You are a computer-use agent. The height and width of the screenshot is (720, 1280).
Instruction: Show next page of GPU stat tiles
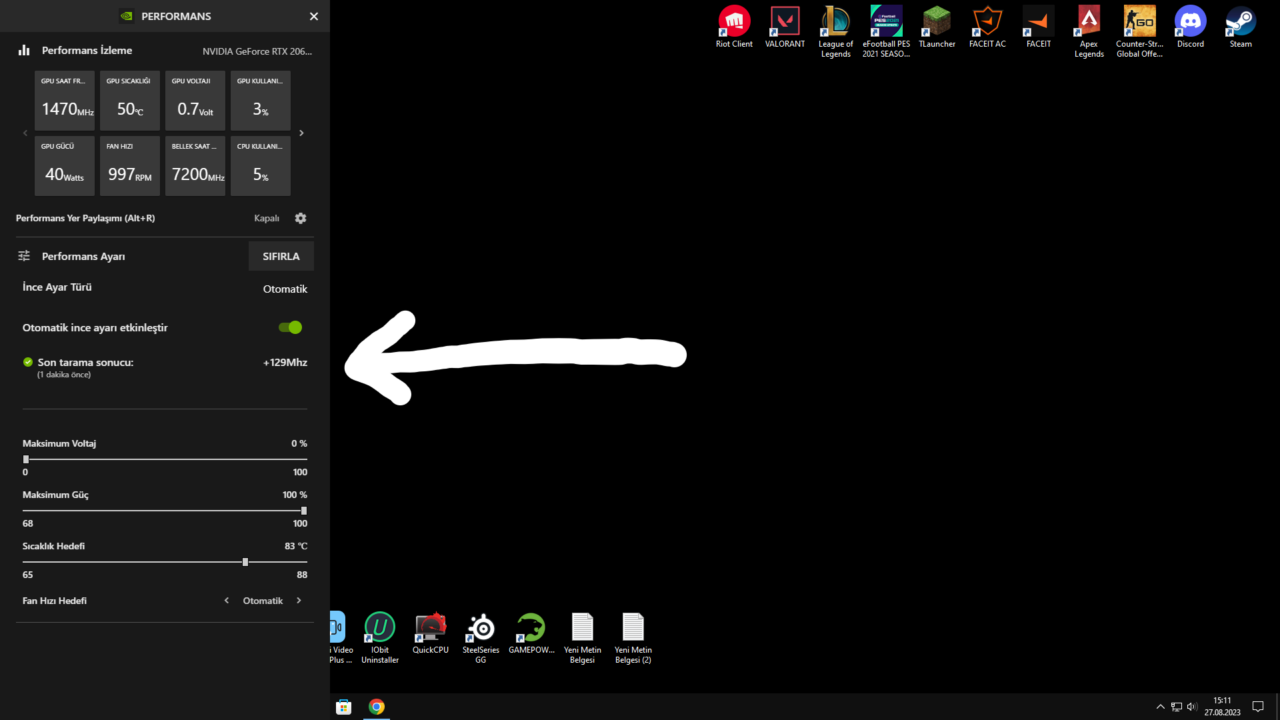tap(301, 133)
